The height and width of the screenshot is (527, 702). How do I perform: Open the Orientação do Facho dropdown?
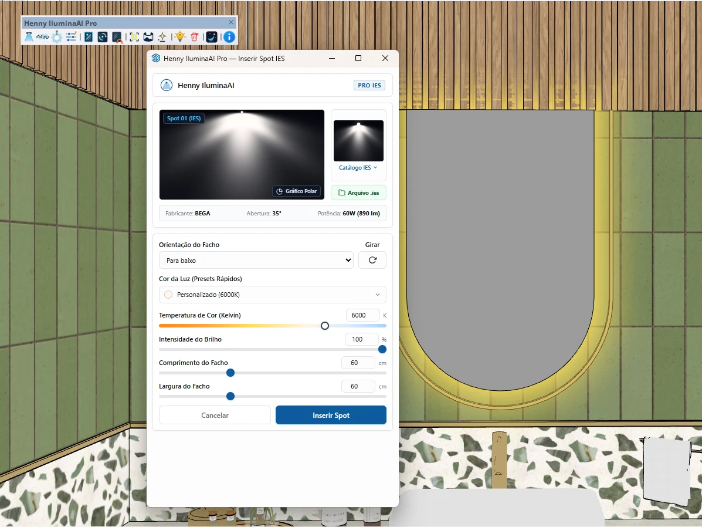click(256, 261)
